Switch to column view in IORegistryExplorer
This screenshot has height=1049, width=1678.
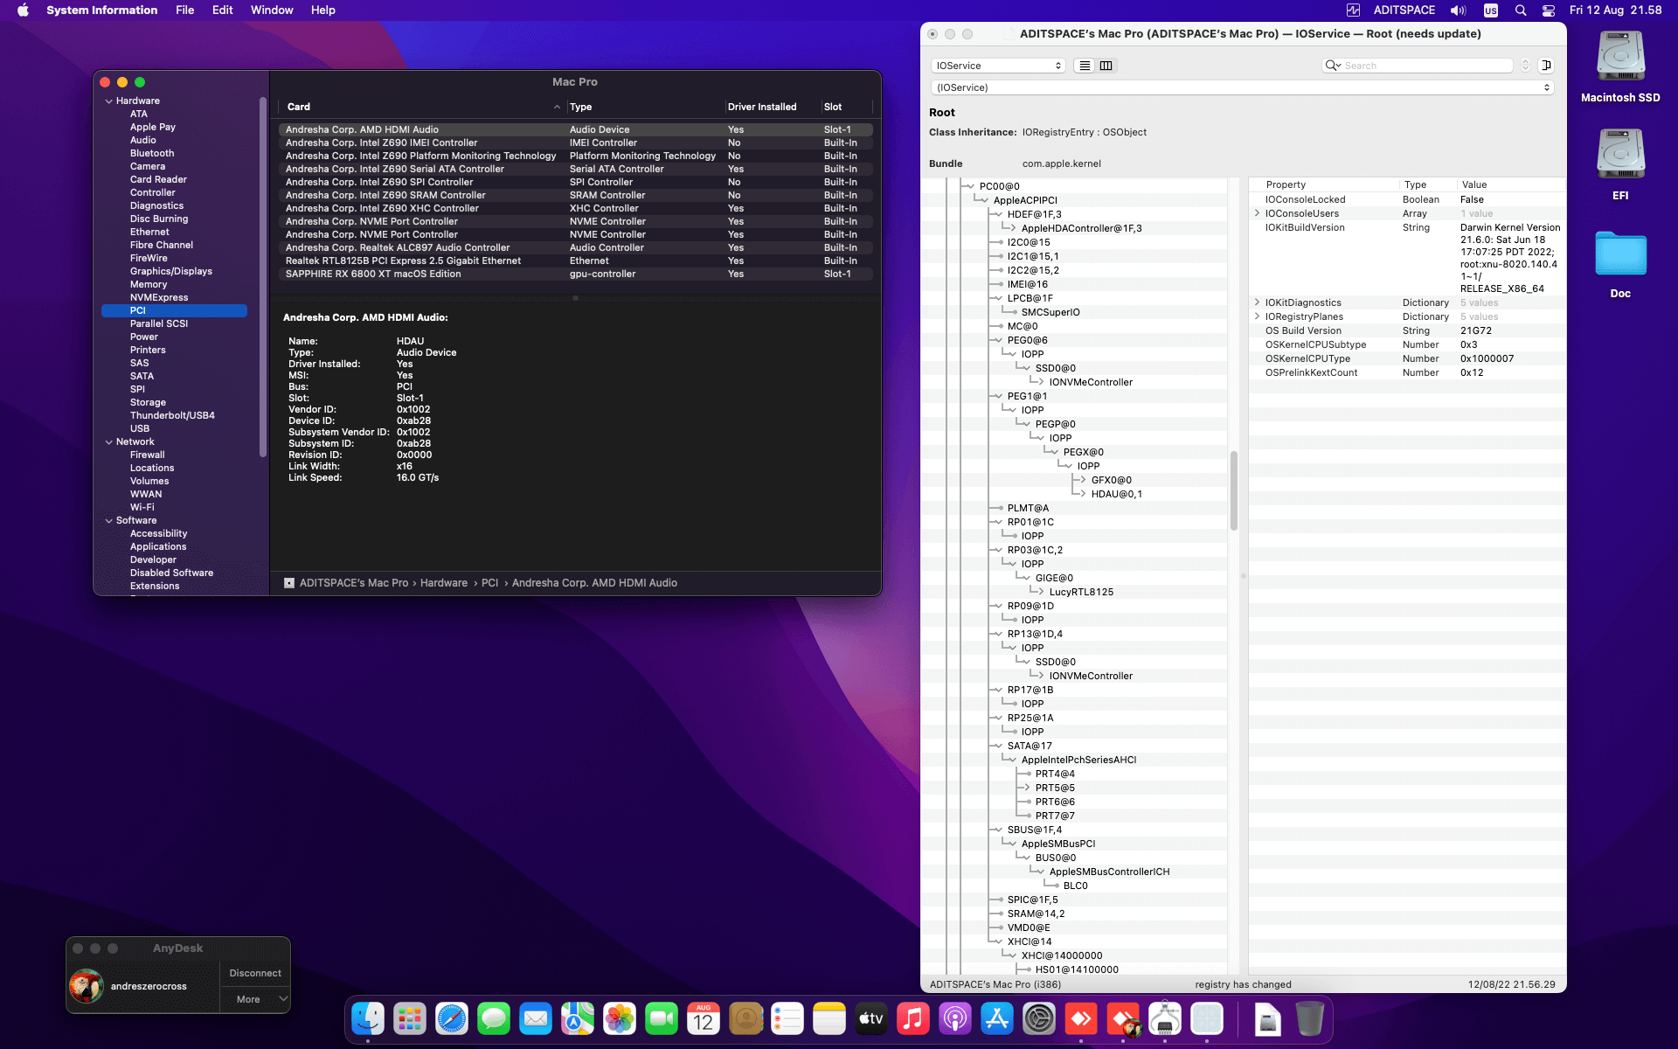[1106, 66]
